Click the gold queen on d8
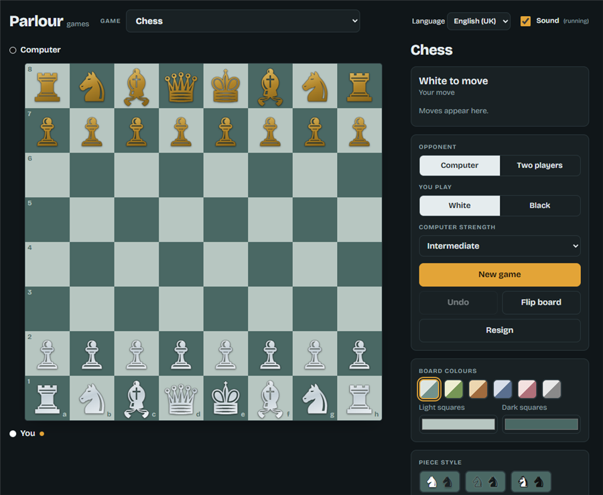 181,86
